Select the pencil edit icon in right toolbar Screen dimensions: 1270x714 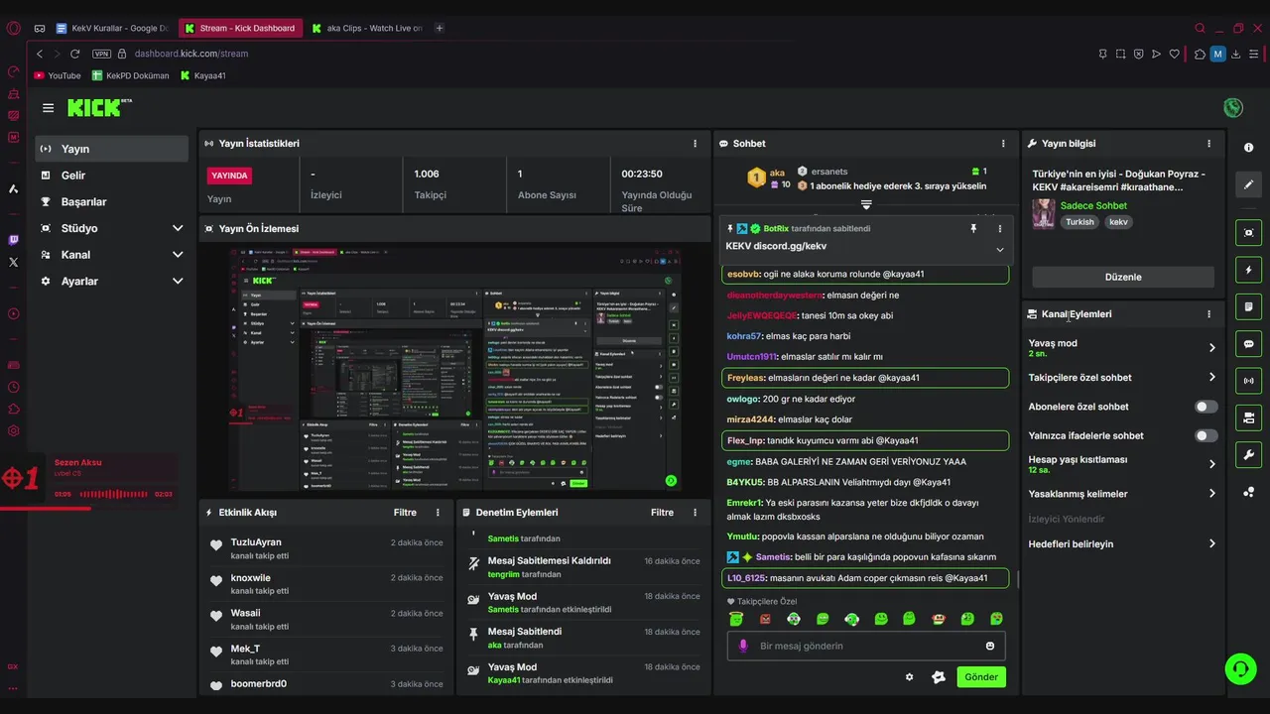(x=1248, y=184)
